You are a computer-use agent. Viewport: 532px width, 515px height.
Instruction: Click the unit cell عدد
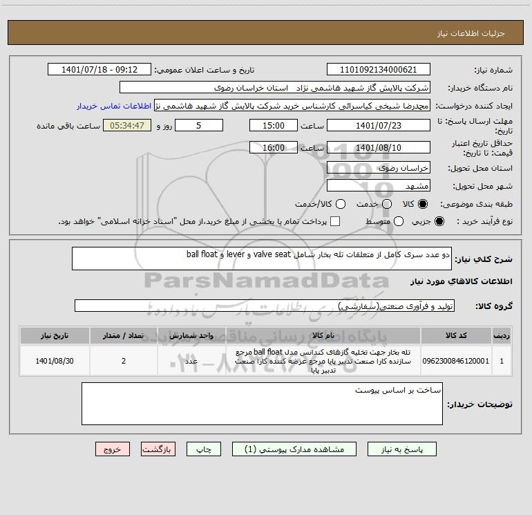(191, 361)
